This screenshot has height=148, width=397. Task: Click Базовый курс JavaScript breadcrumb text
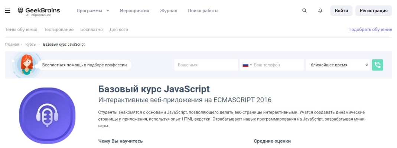(64, 45)
